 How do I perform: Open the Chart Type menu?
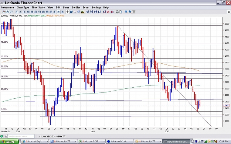click(x=23, y=7)
